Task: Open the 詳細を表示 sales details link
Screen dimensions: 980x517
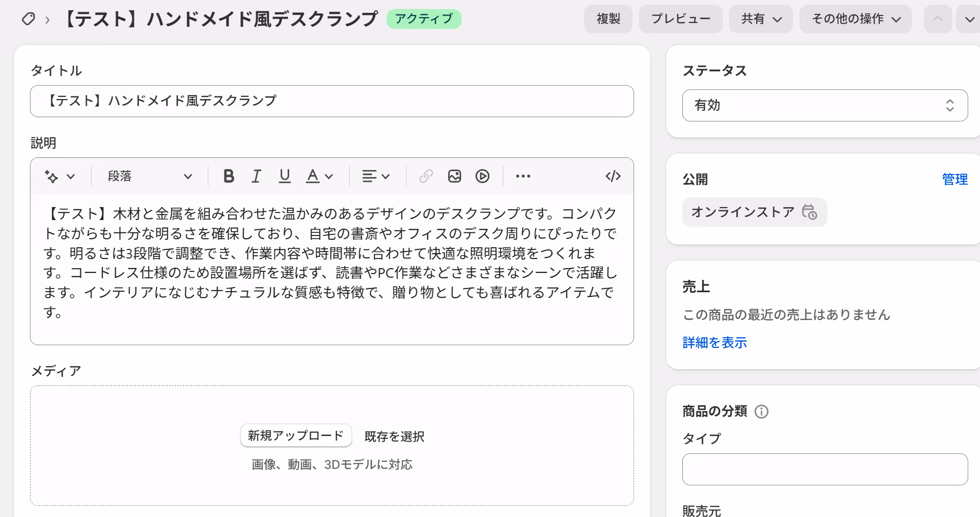Action: tap(714, 343)
